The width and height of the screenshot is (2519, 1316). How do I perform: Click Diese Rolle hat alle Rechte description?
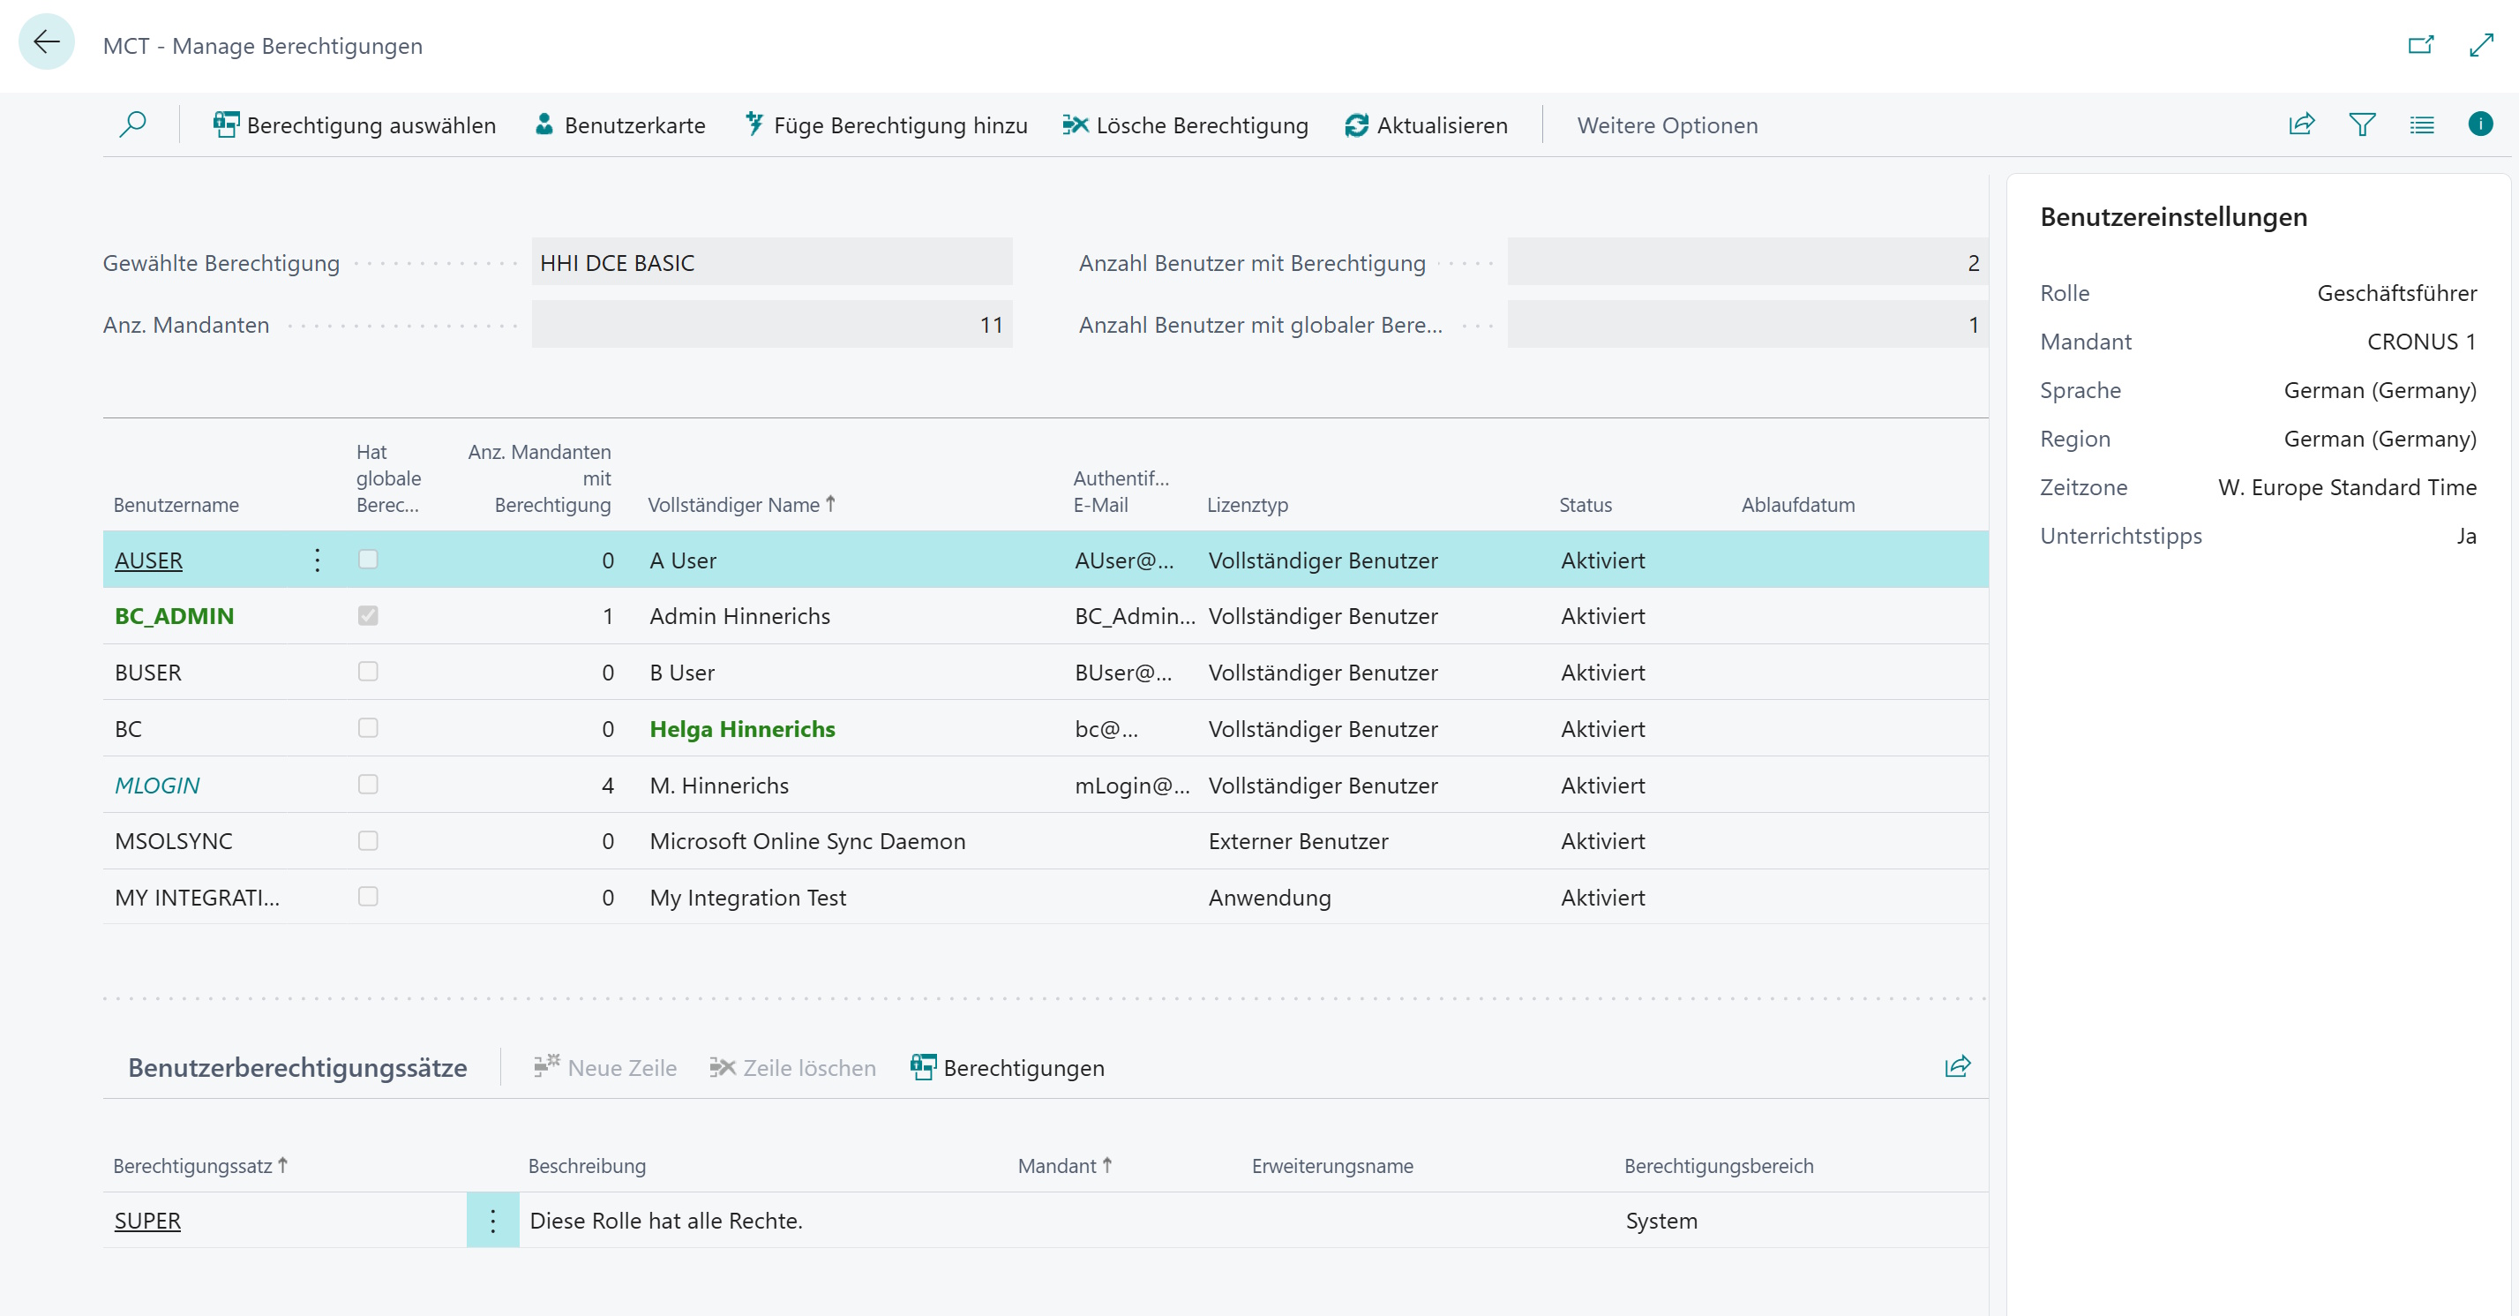pyautogui.click(x=666, y=1221)
